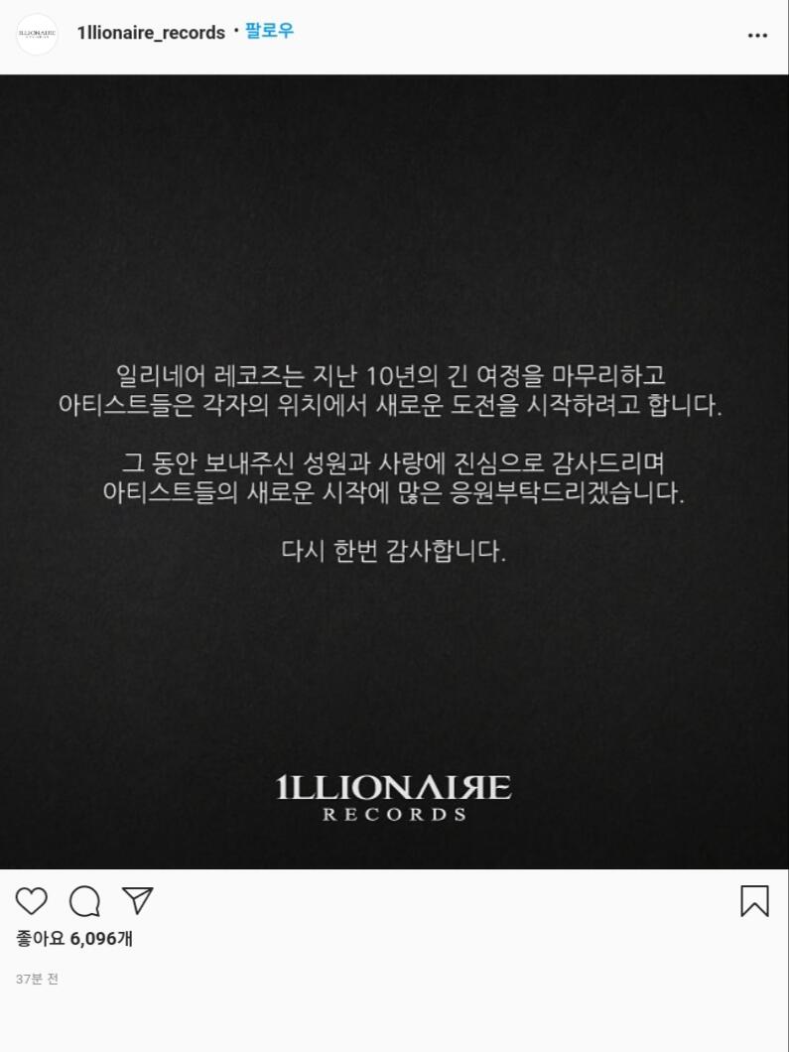Click the blank white area below the timestamp
This screenshot has width=789, height=1052.
(x=395, y=1020)
